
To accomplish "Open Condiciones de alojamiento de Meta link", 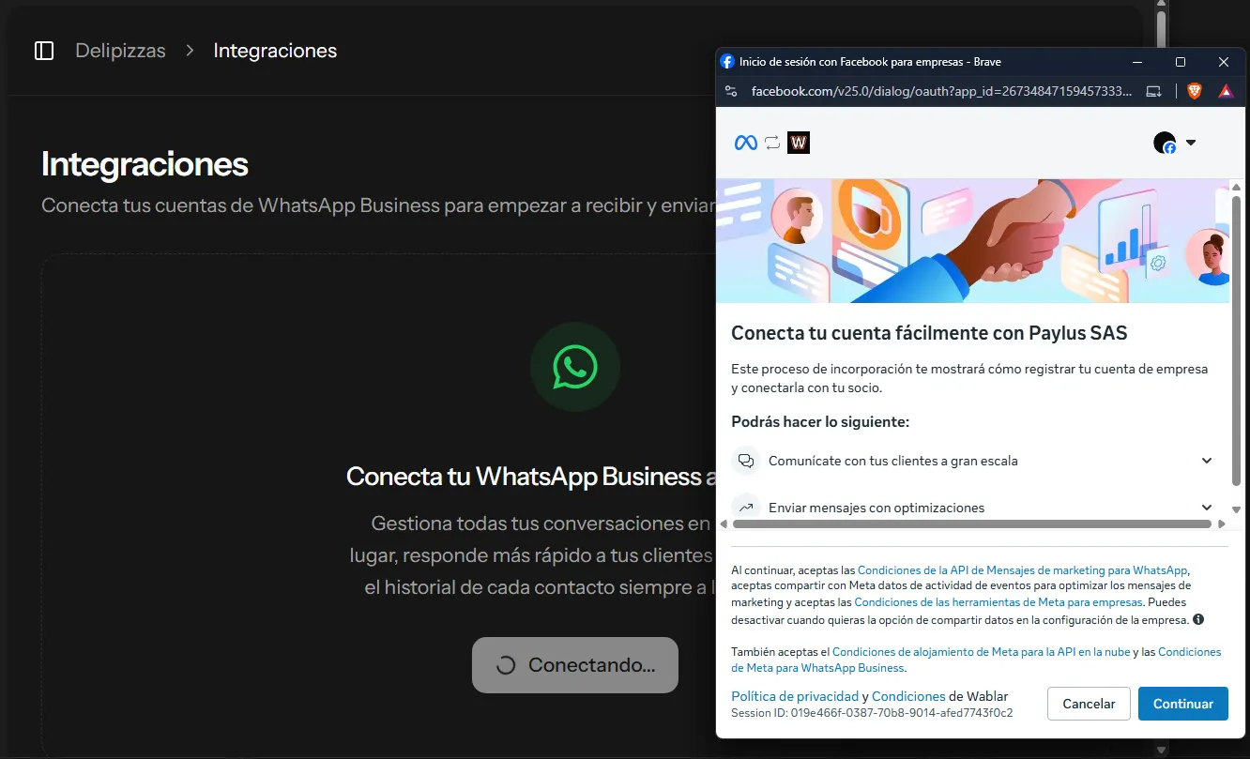I will [982, 652].
